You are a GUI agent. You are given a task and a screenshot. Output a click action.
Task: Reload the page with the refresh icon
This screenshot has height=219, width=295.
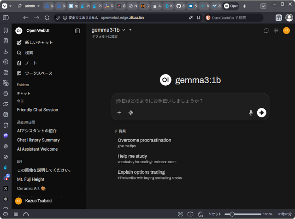(47, 18)
